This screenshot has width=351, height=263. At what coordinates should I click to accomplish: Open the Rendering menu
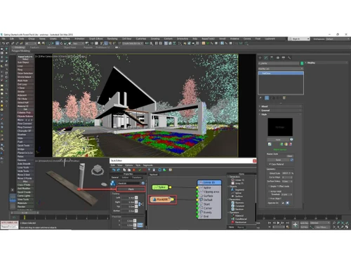click(x=112, y=39)
